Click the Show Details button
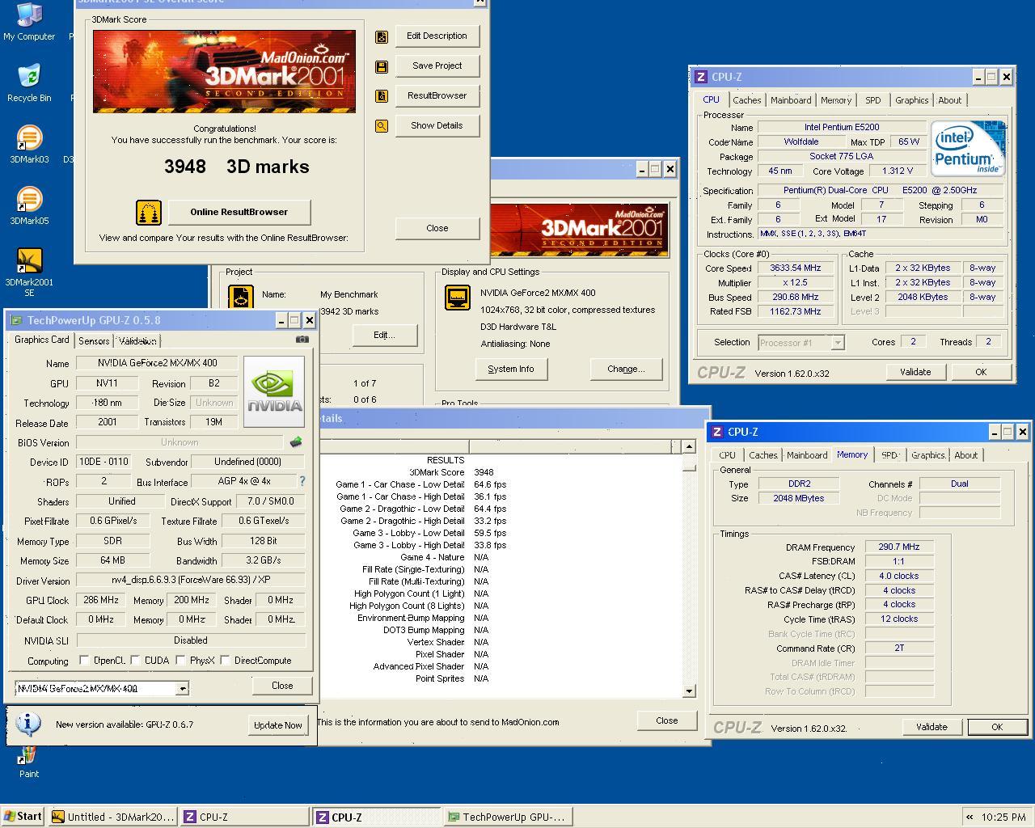The image size is (1035, 828). 437,126
